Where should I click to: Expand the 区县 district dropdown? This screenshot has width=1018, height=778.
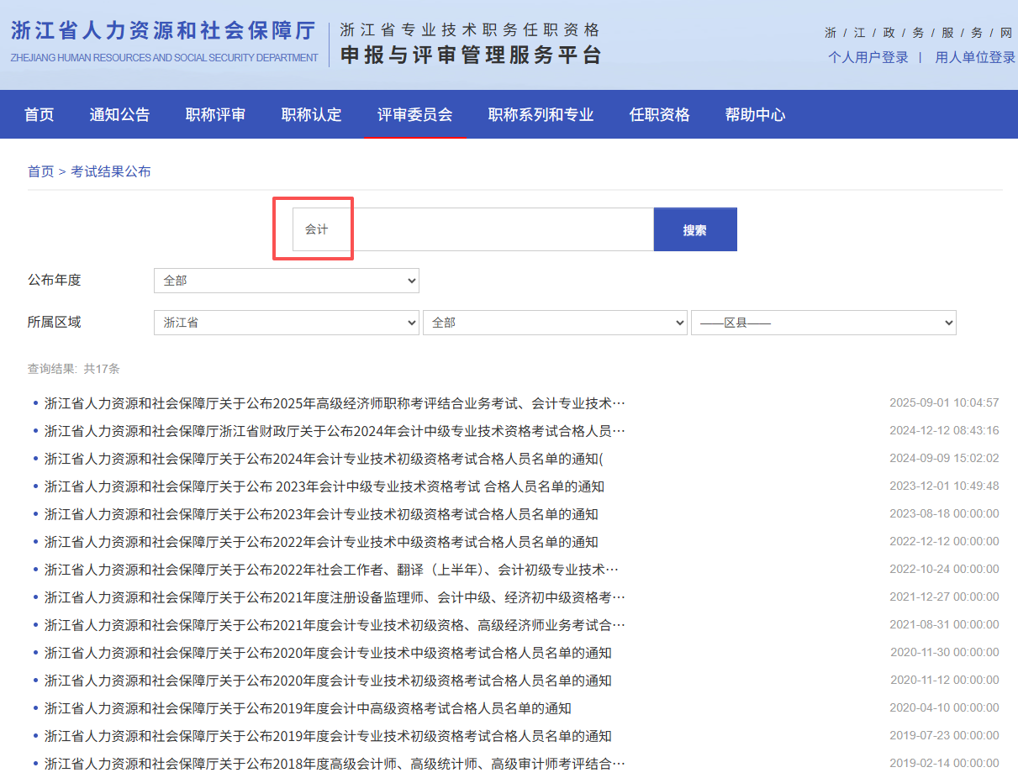point(823,322)
